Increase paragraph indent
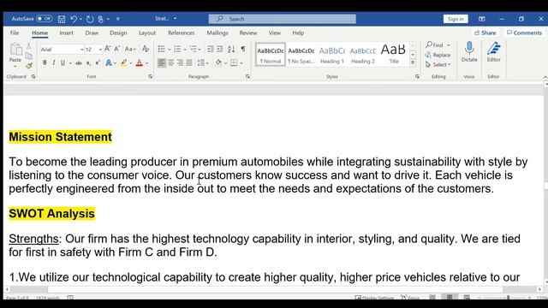This screenshot has width=548, height=308. pos(219,49)
